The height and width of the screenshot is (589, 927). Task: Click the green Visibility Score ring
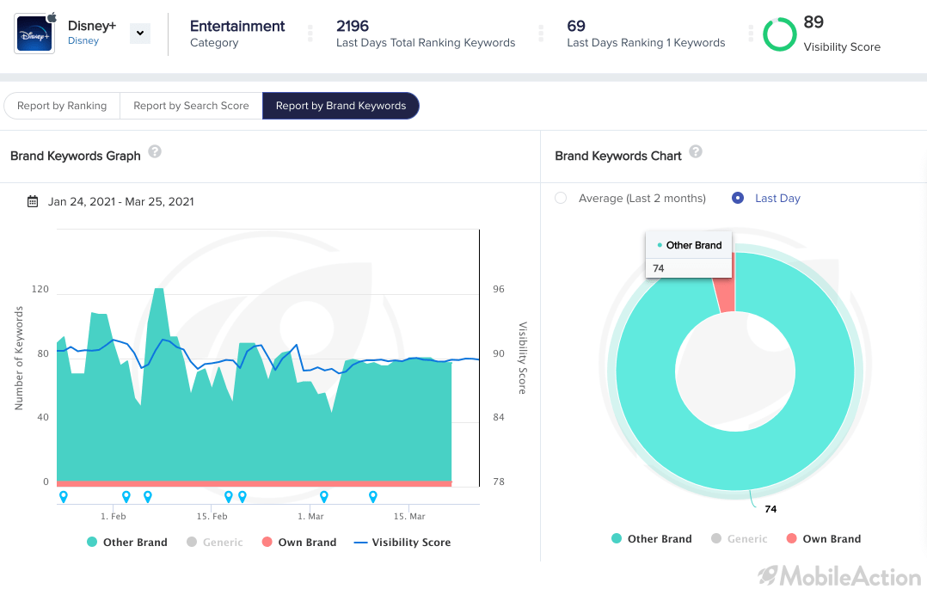(780, 34)
